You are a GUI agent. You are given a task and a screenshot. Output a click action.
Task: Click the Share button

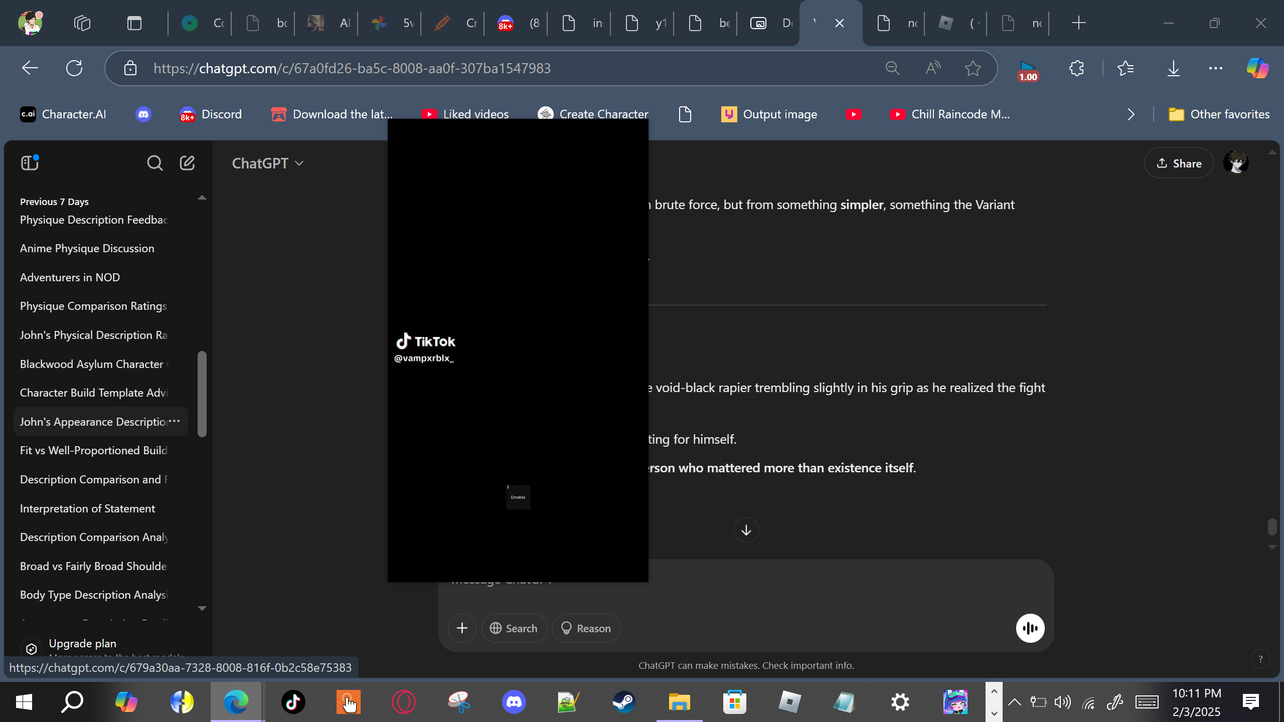[1179, 163]
